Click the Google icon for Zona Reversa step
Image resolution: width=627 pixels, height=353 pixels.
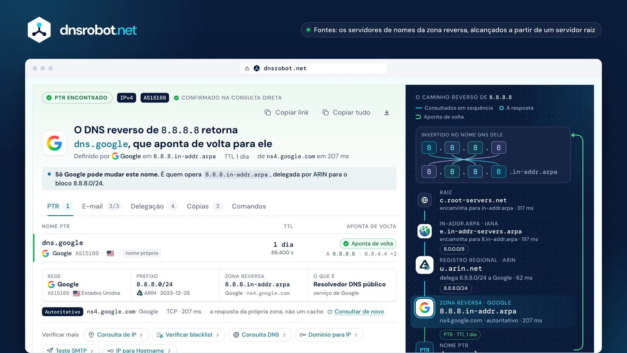tap(425, 308)
